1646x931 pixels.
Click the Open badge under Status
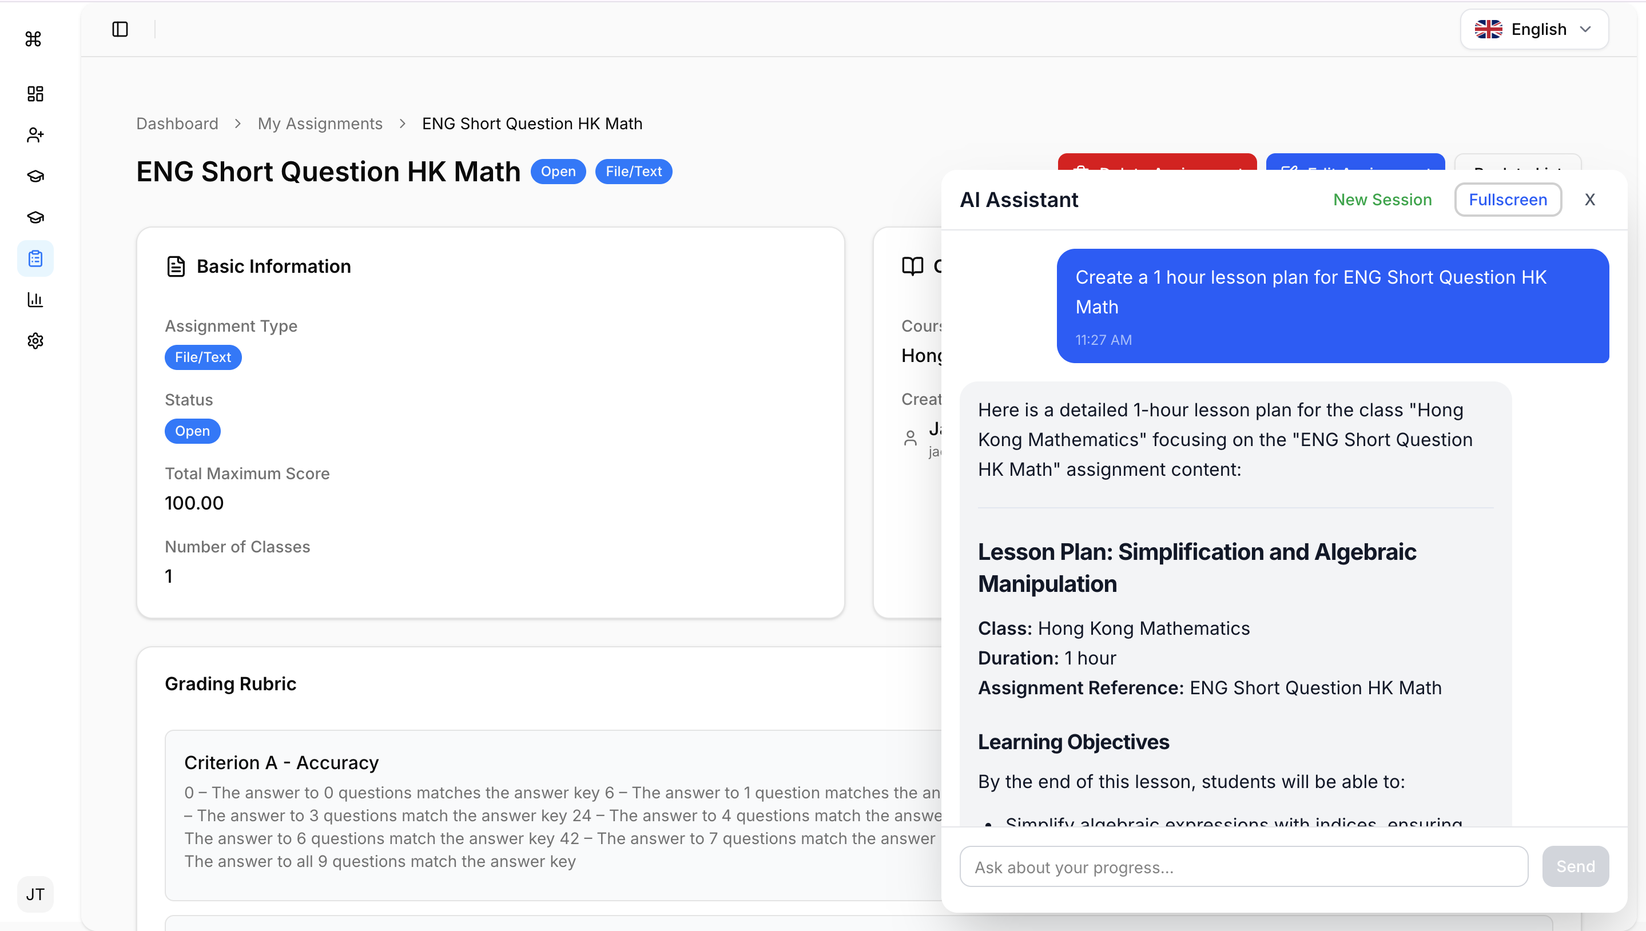click(193, 431)
